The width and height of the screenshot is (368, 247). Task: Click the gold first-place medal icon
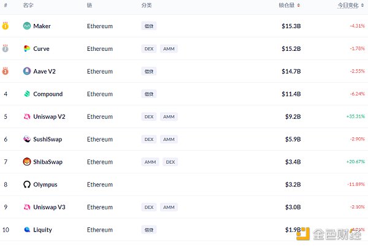pyautogui.click(x=6, y=26)
